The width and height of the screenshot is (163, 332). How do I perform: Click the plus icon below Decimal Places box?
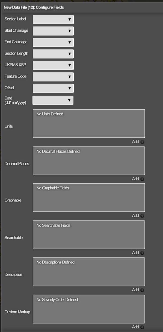142,179
